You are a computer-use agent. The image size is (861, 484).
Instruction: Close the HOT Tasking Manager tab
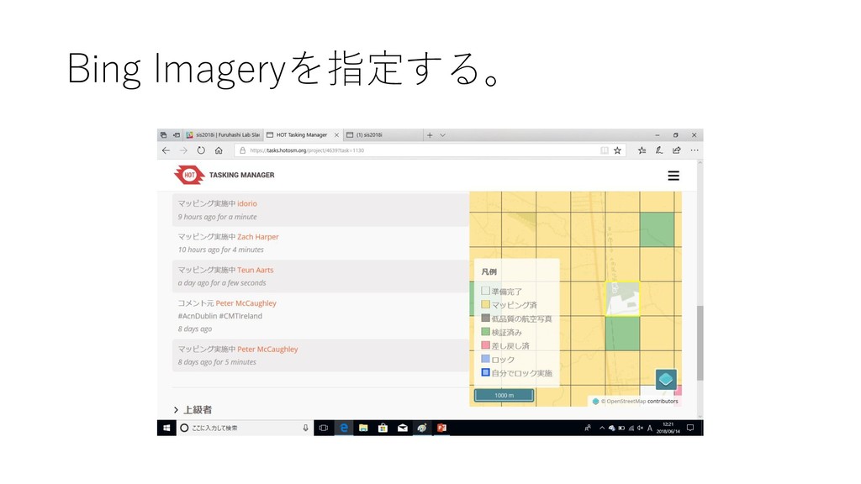click(336, 135)
